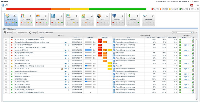Viewport: 201px width, 103px height.
Task: Check the box for STCHYPSQLW1201 row
Action: 6,79
